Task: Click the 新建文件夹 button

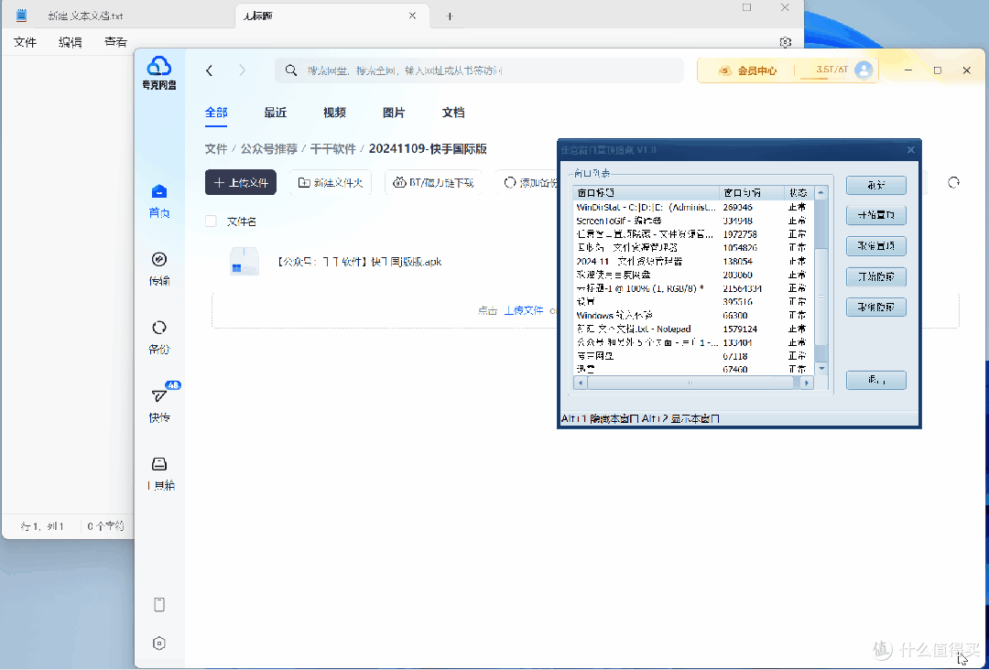Action: click(x=331, y=182)
